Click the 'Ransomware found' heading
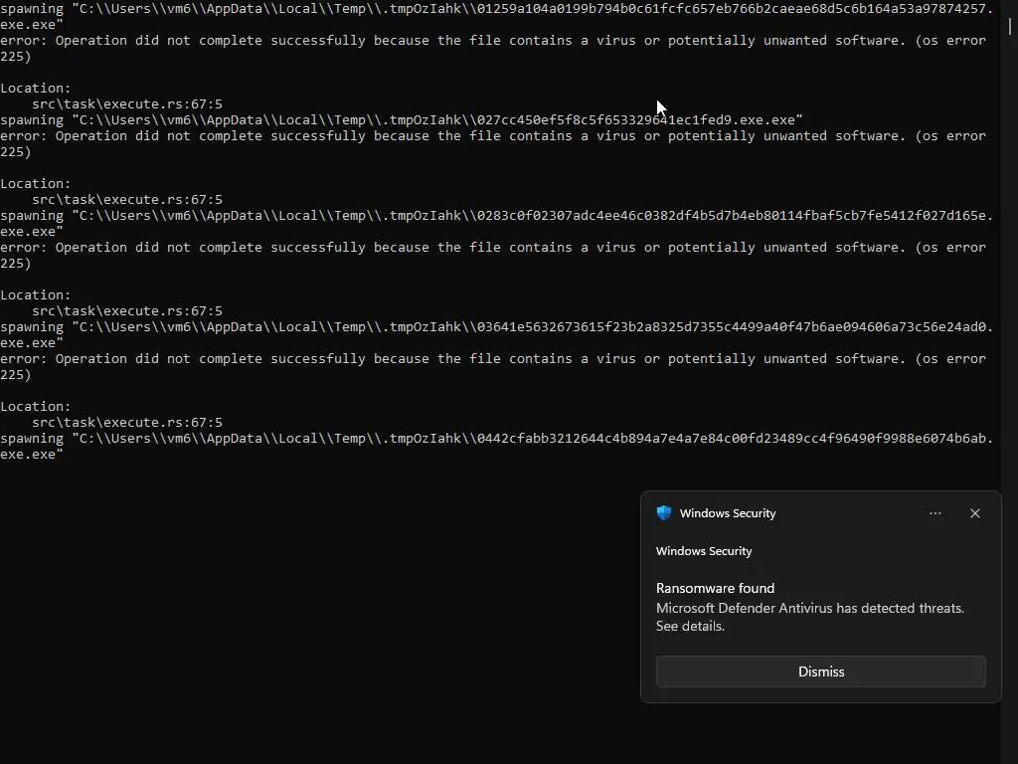This screenshot has width=1018, height=764. (715, 588)
